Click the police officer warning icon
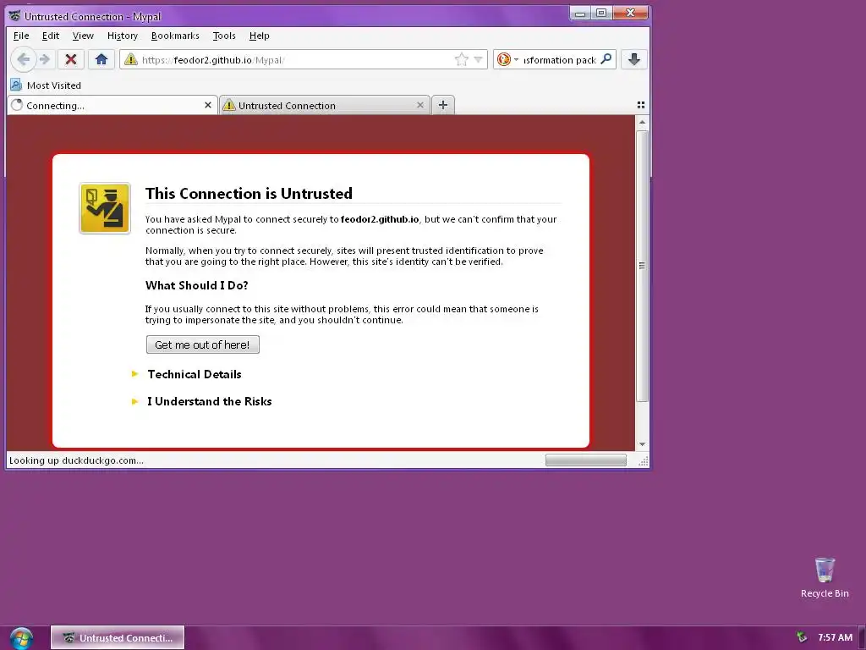 (x=105, y=208)
